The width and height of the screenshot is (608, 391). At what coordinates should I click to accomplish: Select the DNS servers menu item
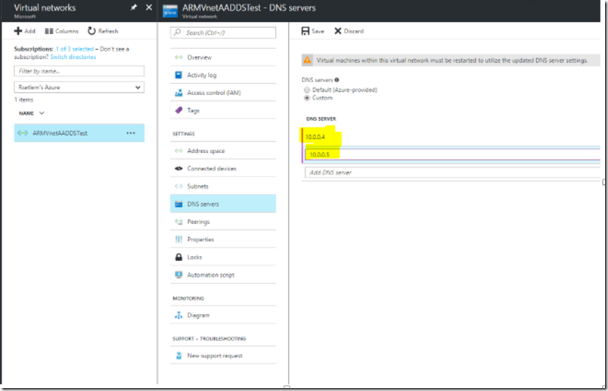223,204
